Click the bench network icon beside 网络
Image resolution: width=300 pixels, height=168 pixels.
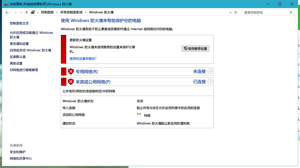point(139,115)
